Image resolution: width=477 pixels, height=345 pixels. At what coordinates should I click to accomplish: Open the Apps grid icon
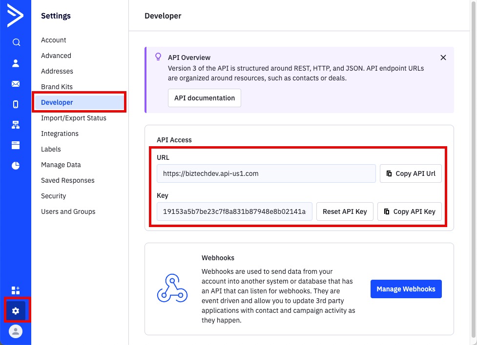pyautogui.click(x=16, y=290)
